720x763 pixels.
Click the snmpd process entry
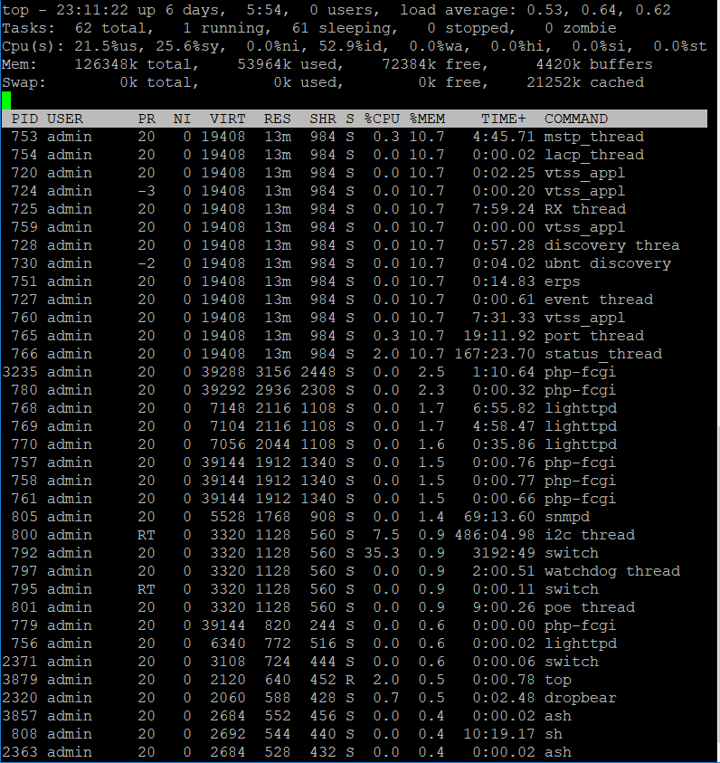[566, 517]
